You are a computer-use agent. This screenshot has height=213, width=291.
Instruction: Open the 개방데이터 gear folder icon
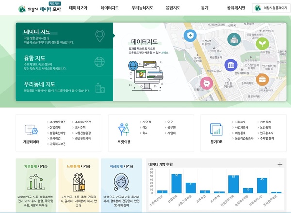click(x=31, y=130)
